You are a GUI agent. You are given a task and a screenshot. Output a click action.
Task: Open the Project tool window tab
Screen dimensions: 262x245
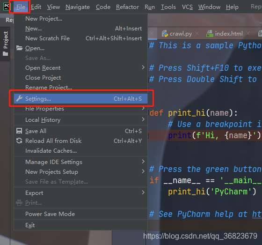(5, 44)
